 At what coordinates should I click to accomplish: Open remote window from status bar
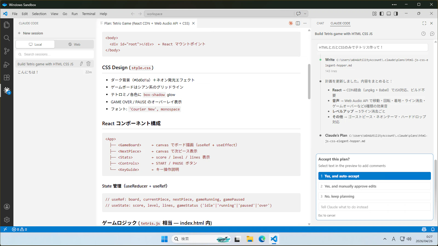5,229
